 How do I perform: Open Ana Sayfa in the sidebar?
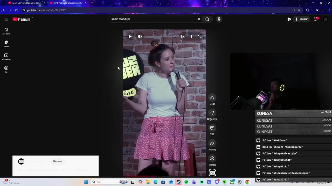(x=6, y=31)
